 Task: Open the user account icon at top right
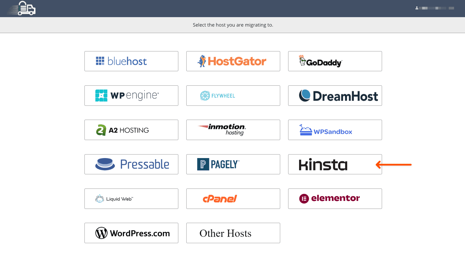pos(417,8)
